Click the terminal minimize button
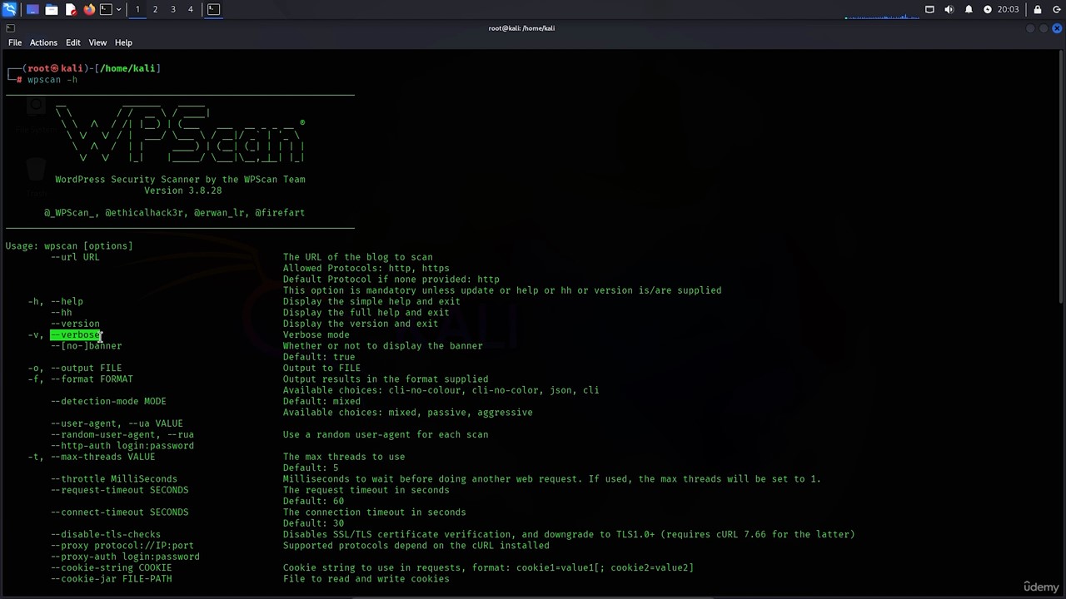 coord(1030,28)
